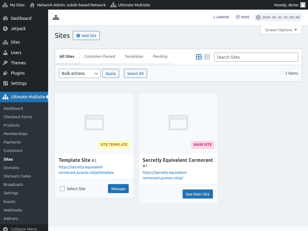This screenshot has height=231, width=308.
Task: Open the main site jurassic.ninja URL link
Action: (x=165, y=175)
